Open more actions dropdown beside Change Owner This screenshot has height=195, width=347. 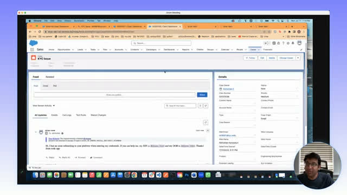[298, 58]
